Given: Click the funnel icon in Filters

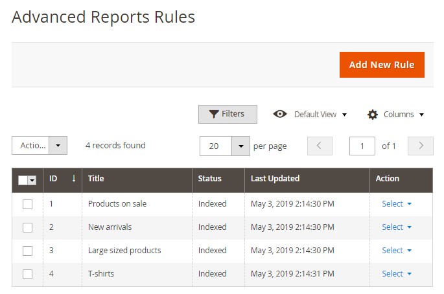Looking at the screenshot, I should (x=213, y=115).
